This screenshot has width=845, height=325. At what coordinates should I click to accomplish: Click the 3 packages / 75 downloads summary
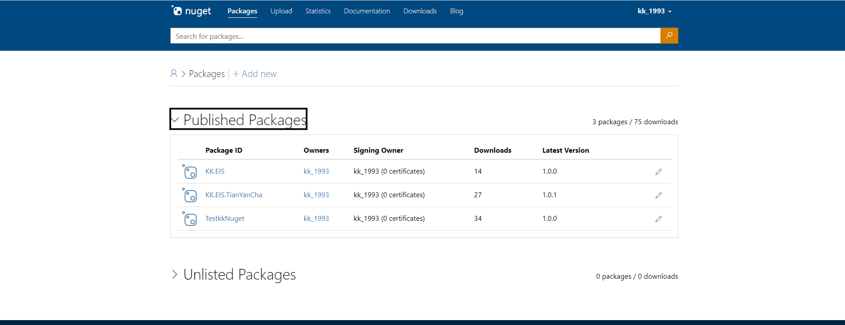point(635,122)
